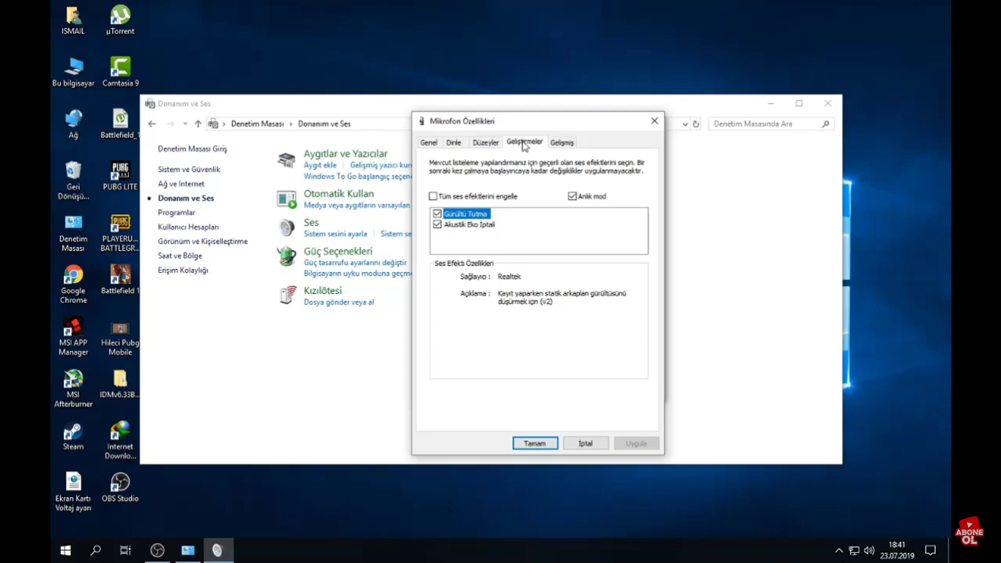Switch to the Düzeyler tab
The width and height of the screenshot is (1001, 563).
[485, 143]
